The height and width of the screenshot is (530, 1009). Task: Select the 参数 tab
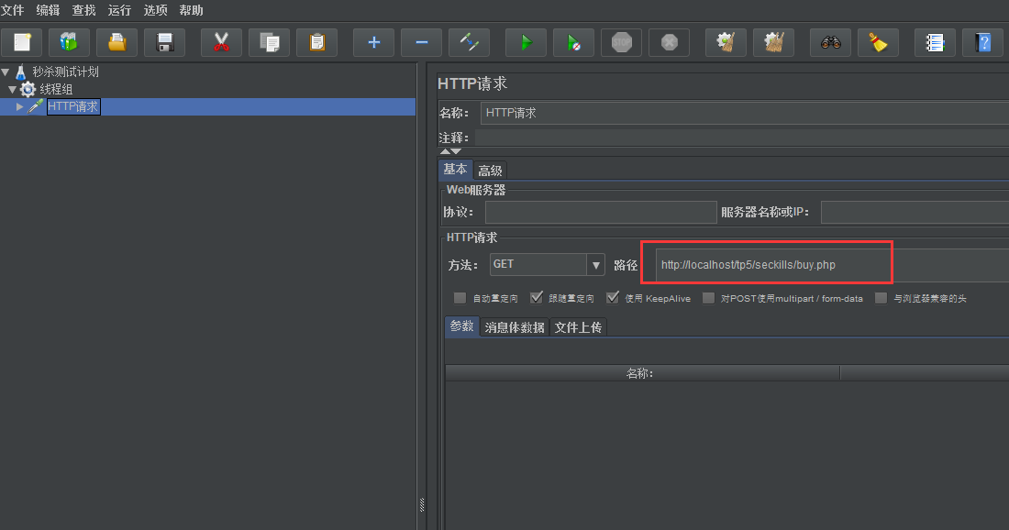click(x=462, y=326)
